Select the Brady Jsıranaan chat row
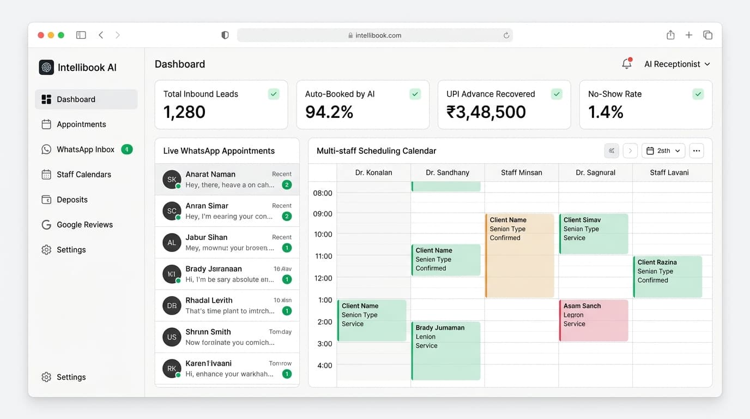Viewport: 750px width, 419px height. (x=227, y=274)
